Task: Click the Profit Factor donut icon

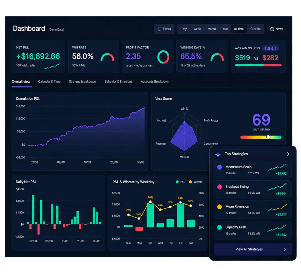Action: pos(163,57)
